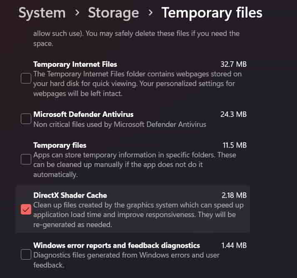The image size is (297, 278).
Task: Click the Microsoft Defender Antivirus heading
Action: (x=83, y=114)
